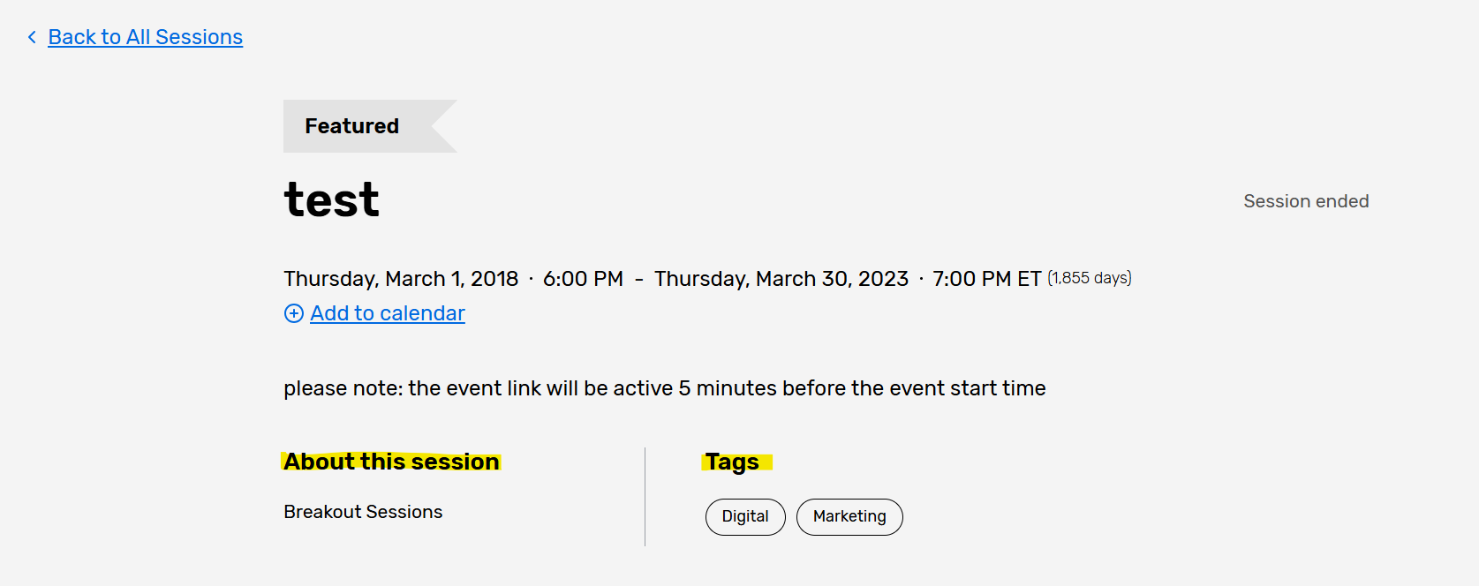Select the Digital tag pill
The image size is (1479, 586).
(745, 516)
